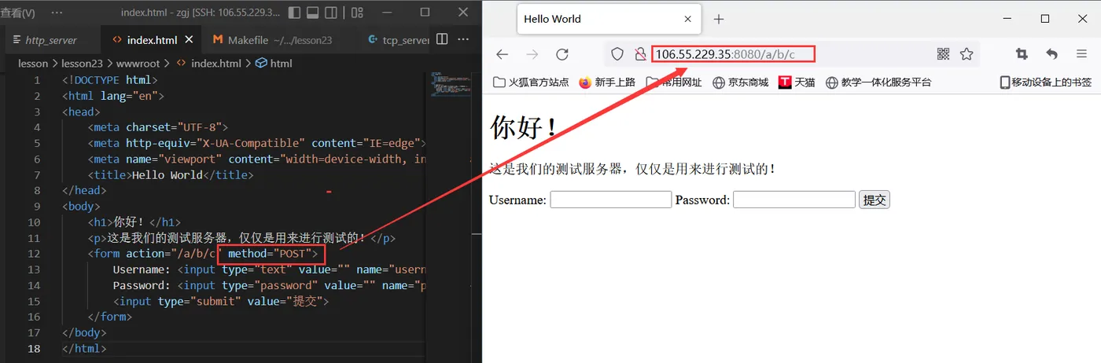Open the tracking protection shield icon
Screen dimensions: 1101x363
pos(617,54)
